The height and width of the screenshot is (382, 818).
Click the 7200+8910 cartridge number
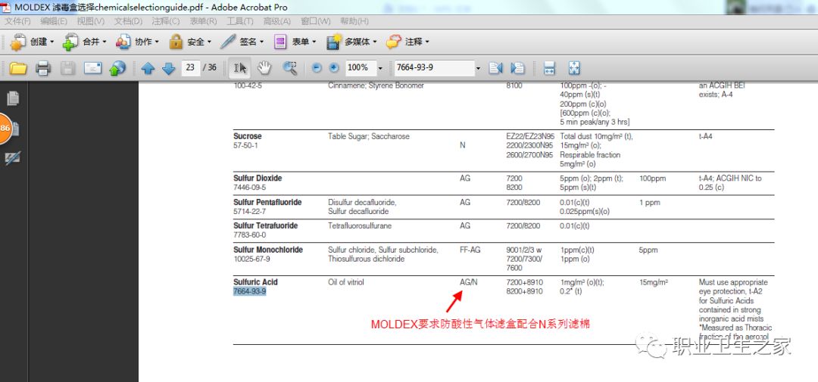(x=524, y=282)
